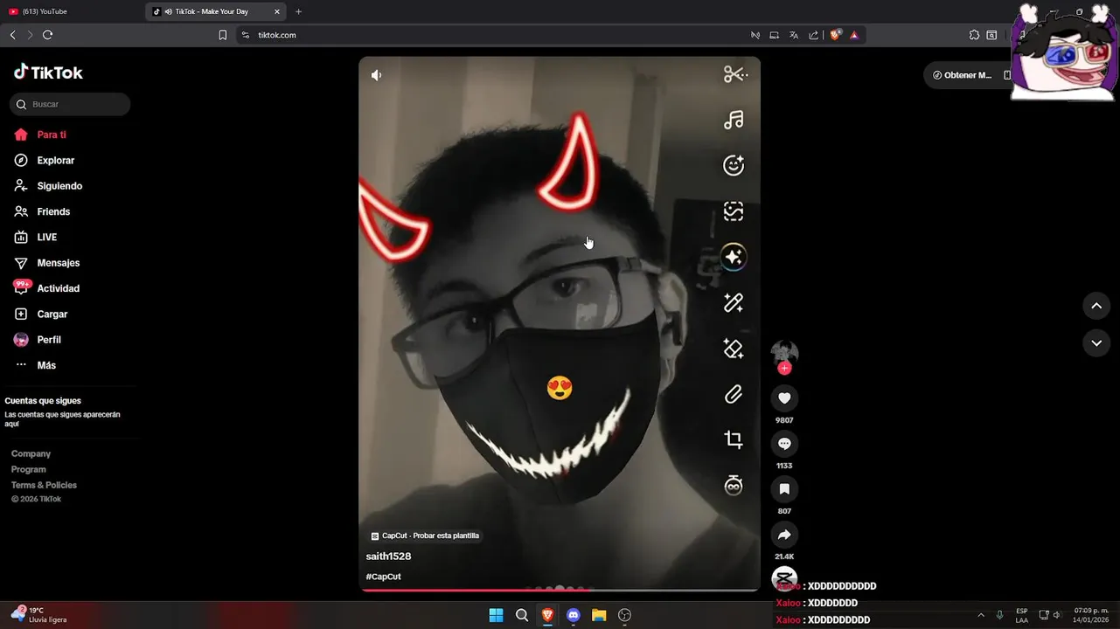Click the round face-with-glasses icon
Screen dimensions: 1120x629
pos(734,486)
